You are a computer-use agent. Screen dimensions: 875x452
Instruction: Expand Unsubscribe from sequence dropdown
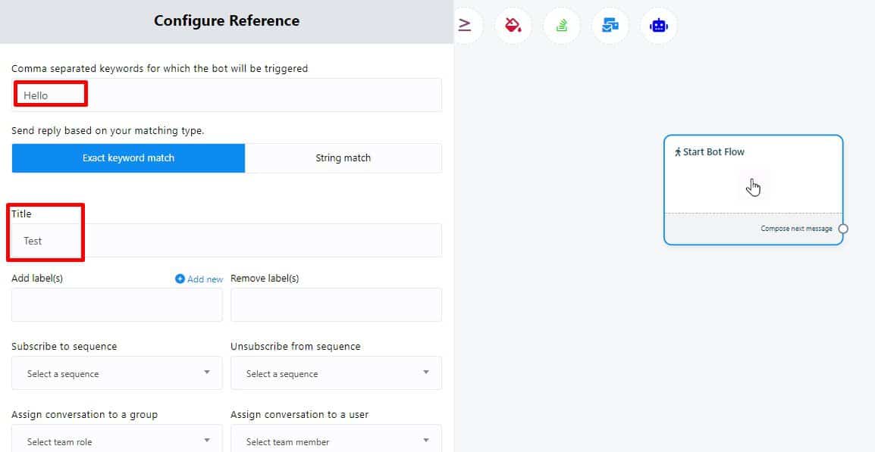point(336,373)
